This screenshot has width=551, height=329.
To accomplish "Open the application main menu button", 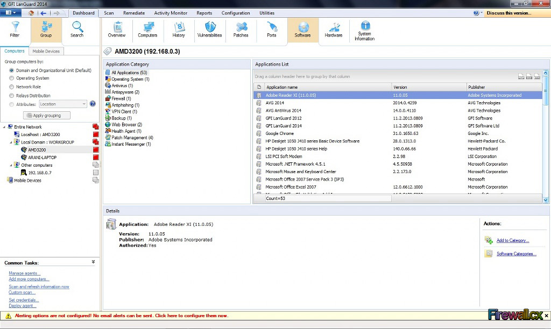I will [x=11, y=13].
